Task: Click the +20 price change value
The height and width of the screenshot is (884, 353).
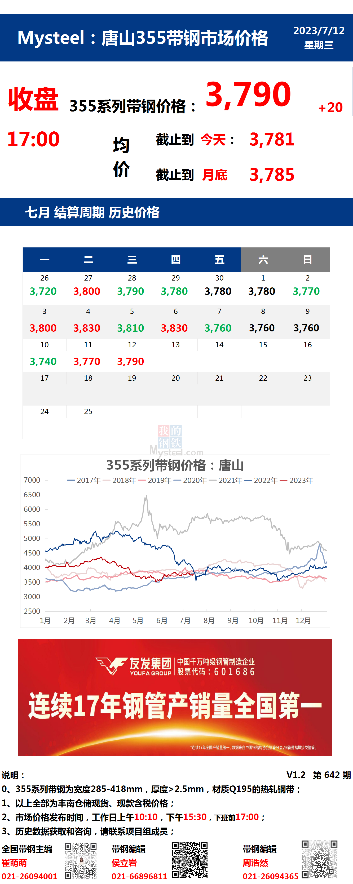Action: [x=330, y=107]
